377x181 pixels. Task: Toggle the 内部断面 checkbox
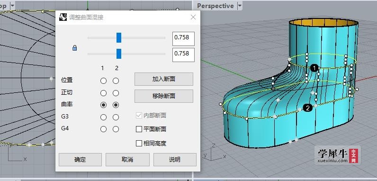139,115
